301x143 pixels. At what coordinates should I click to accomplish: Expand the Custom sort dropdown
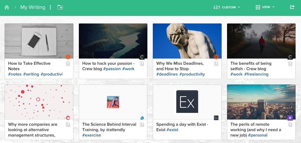click(x=227, y=7)
